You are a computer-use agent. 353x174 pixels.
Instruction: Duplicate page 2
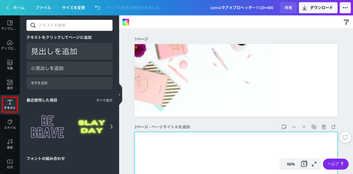click(x=314, y=127)
